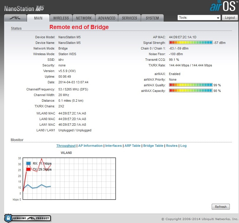Open the SYSTEM tab
239x223 pixels.
[x=152, y=18]
